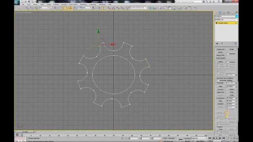Open the Edit menu
Viewport: 253px width, 142px height.
(x=23, y=4)
